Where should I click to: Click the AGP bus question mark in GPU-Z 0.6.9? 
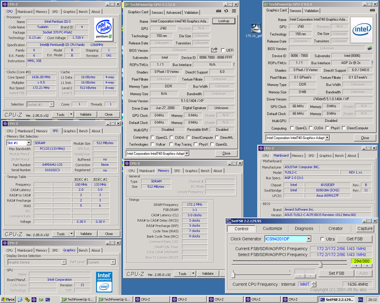point(372,63)
